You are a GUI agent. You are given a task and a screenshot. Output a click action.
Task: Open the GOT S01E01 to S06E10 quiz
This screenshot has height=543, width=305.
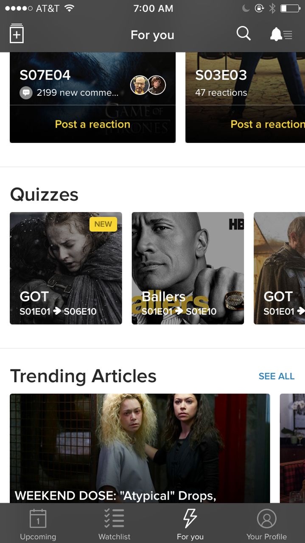(x=66, y=268)
